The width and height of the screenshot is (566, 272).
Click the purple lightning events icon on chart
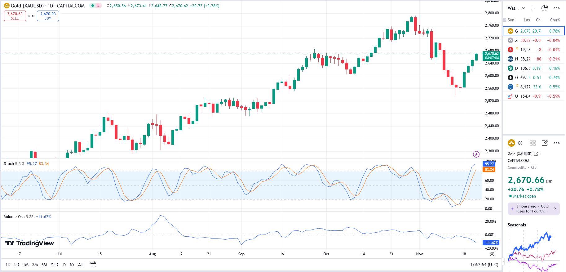tap(476, 154)
